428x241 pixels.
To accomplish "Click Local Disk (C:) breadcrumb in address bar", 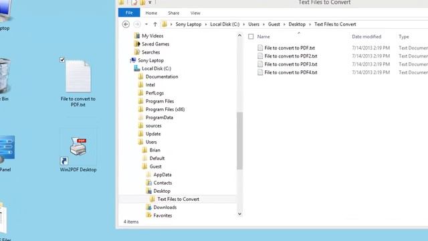I will pos(225,24).
